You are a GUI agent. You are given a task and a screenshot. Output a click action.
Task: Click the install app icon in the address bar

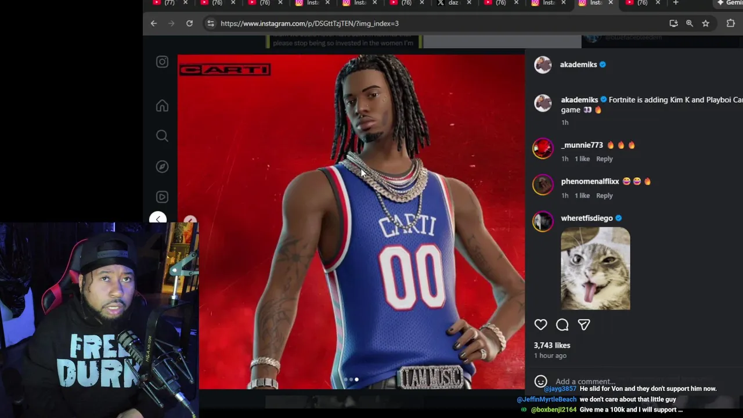(673, 23)
